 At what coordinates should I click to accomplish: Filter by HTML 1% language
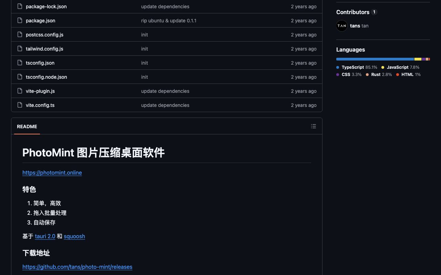click(x=408, y=75)
